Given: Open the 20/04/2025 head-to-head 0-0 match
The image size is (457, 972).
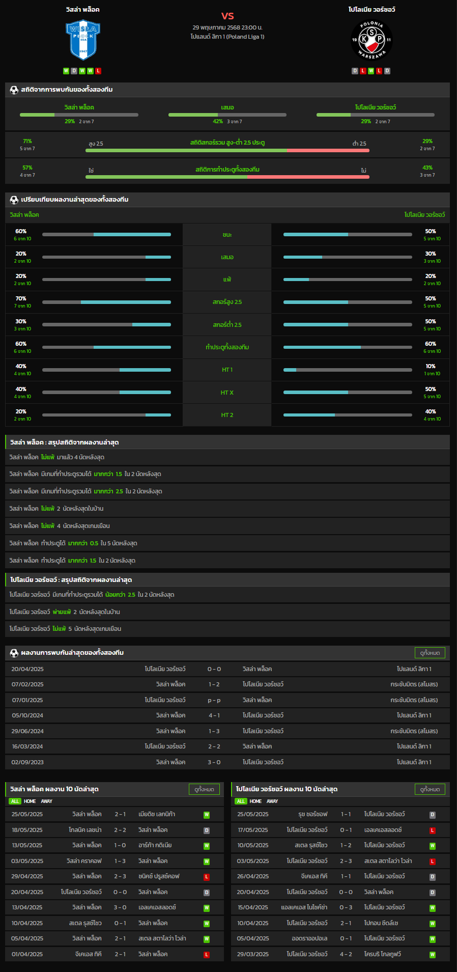Looking at the screenshot, I should 227,669.
